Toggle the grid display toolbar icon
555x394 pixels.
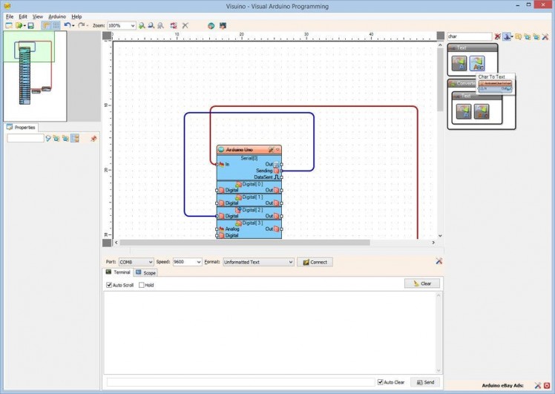point(56,25)
